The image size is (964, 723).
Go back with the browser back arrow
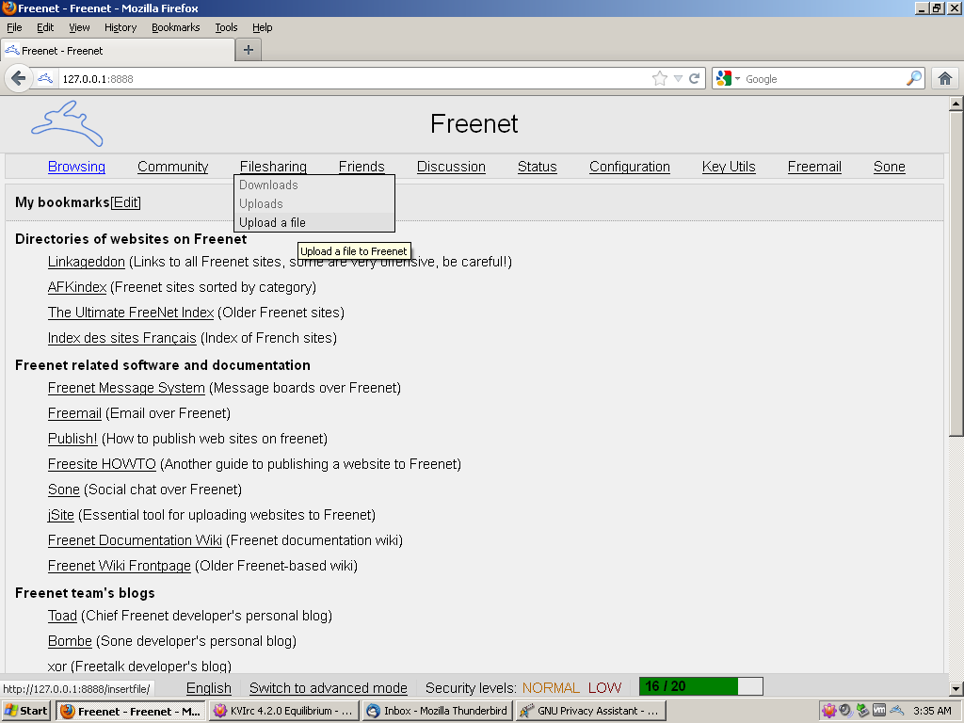click(x=19, y=79)
